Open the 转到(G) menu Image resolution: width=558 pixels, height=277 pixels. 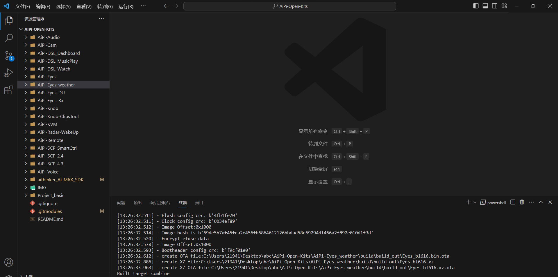pyautogui.click(x=105, y=6)
